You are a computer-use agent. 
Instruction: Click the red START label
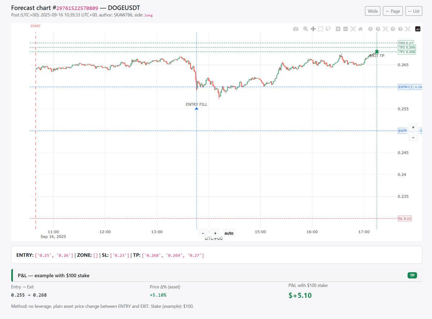pos(36,26)
